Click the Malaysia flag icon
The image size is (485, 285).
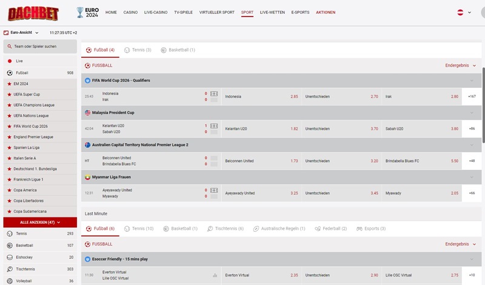(87, 113)
